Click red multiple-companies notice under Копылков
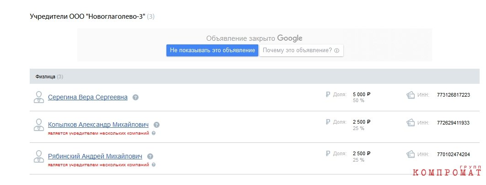Screen dimensions: 486x185 coord(99,133)
